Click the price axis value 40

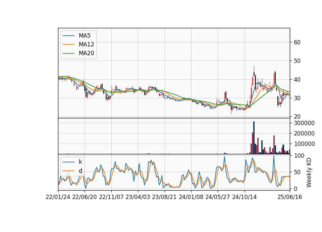(297, 79)
